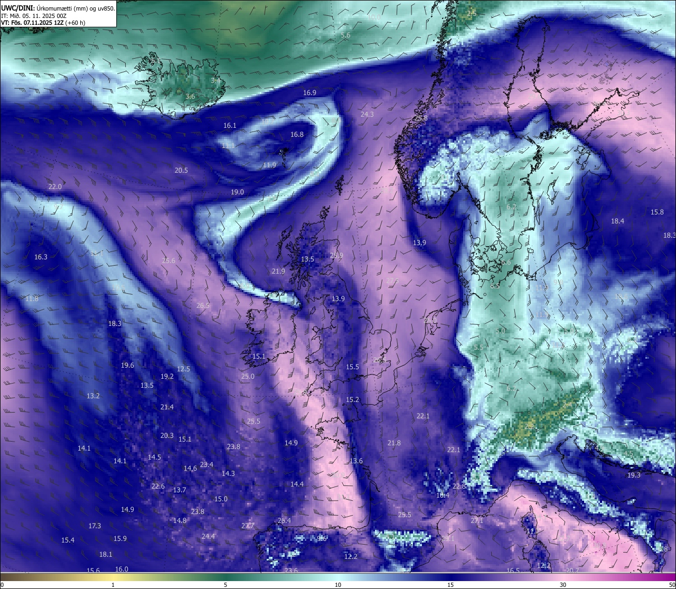The width and height of the screenshot is (676, 589).
Task: Click the UWC/DINI title label
Action: click(x=18, y=8)
